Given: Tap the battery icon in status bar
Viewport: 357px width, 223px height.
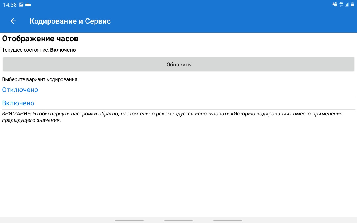Looking at the screenshot, I should point(353,4).
